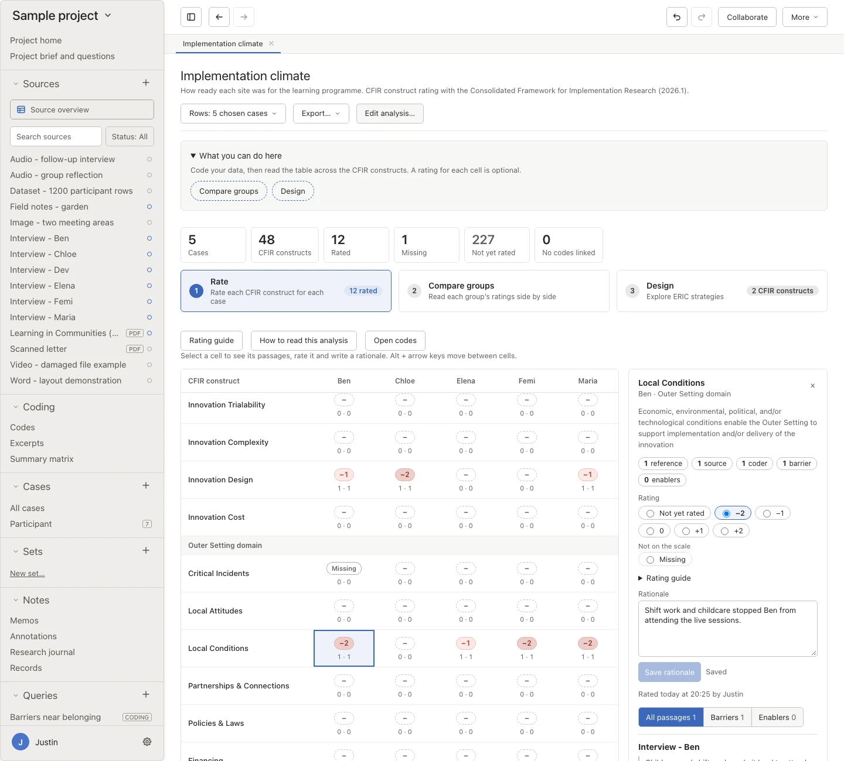Click the Source overview table icon

pos(21,109)
